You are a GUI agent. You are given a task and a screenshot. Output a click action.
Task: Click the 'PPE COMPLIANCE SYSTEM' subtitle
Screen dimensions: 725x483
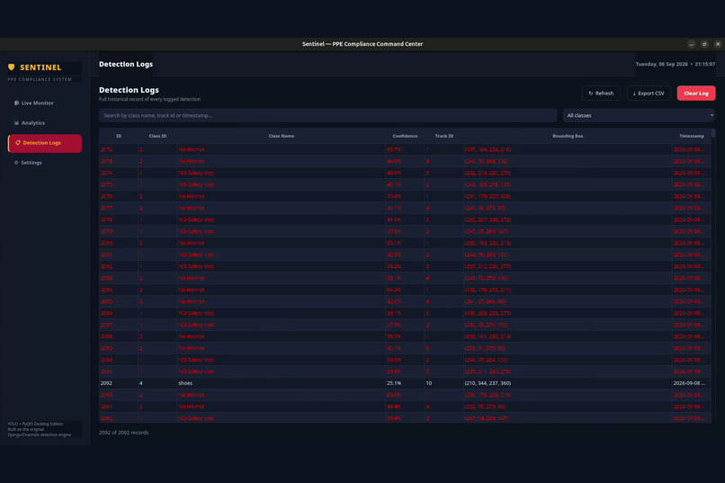[x=40, y=79]
